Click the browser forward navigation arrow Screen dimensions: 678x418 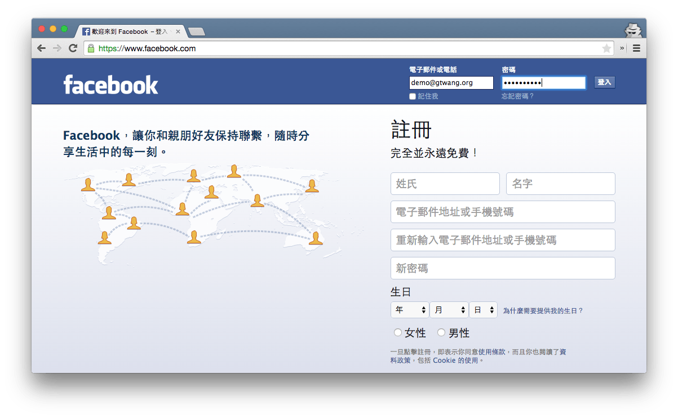tap(57, 48)
